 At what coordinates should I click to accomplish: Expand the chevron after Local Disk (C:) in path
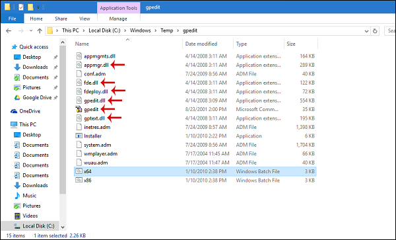click(125, 30)
